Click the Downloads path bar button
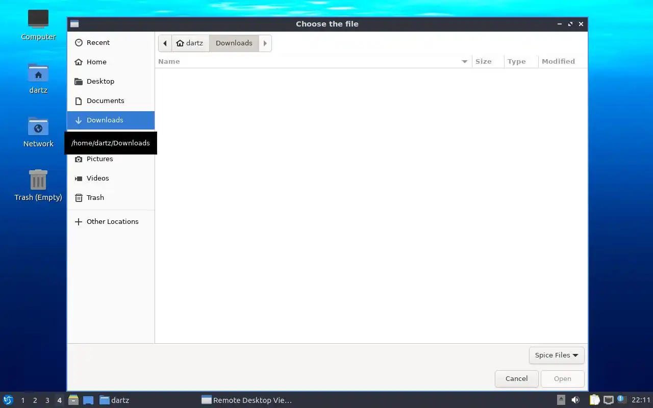The image size is (653, 408). [234, 43]
